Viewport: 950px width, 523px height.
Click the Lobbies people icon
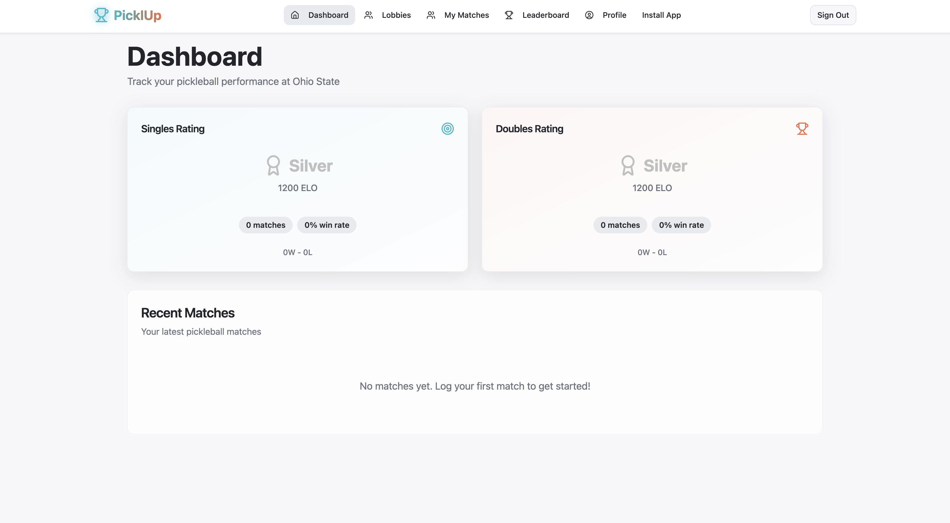pyautogui.click(x=369, y=15)
